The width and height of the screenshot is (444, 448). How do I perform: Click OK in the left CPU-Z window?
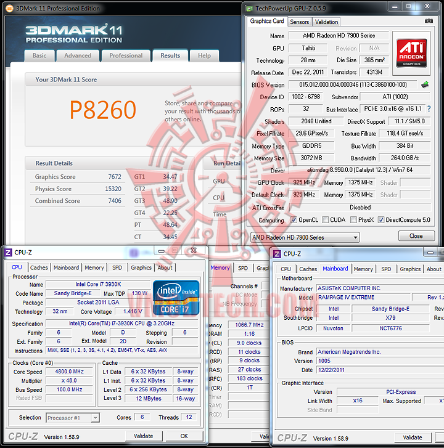point(184,436)
